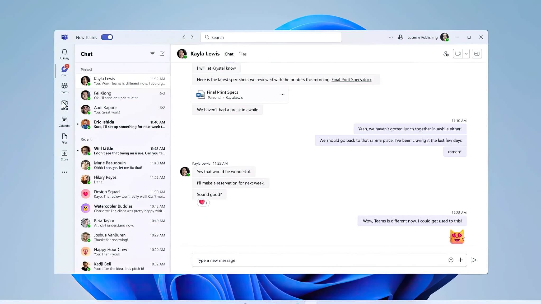Open more options for Final Print Specs

coord(282,94)
